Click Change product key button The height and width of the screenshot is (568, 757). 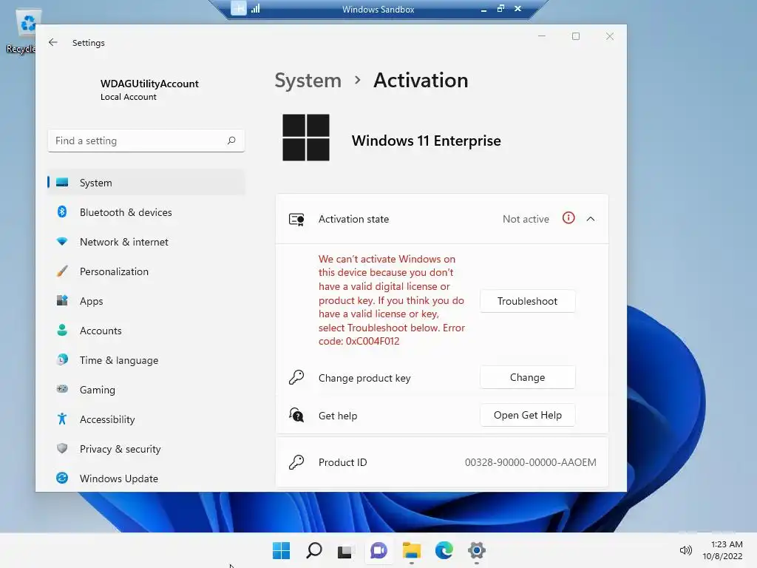click(527, 377)
